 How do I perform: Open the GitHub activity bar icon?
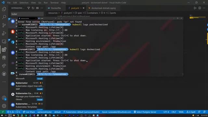click(4, 74)
